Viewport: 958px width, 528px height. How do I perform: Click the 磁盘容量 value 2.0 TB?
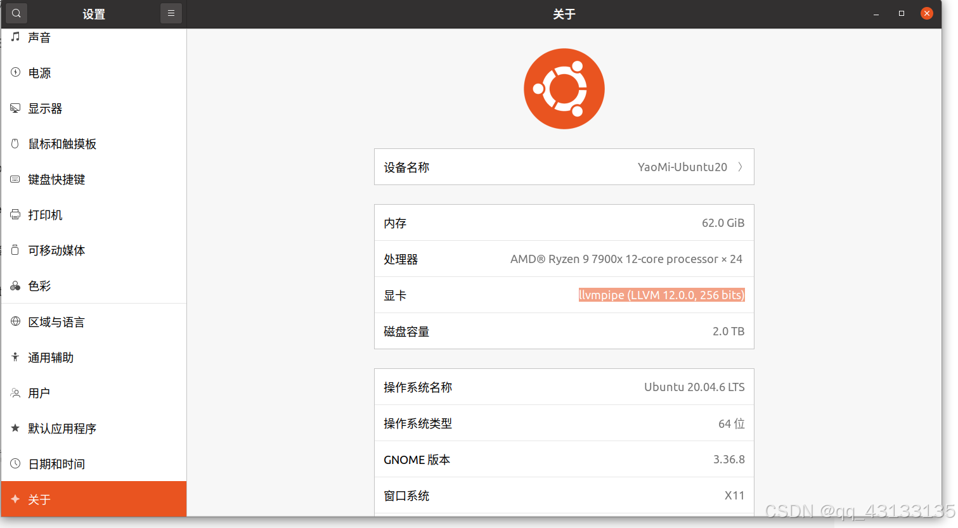[x=728, y=331]
